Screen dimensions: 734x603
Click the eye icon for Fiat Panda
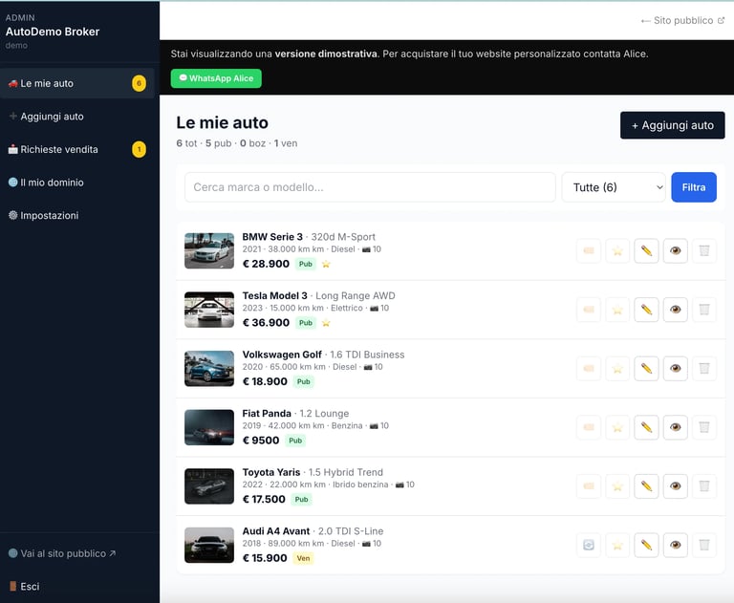pyautogui.click(x=675, y=427)
